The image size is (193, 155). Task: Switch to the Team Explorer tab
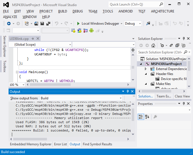tap(164, 96)
